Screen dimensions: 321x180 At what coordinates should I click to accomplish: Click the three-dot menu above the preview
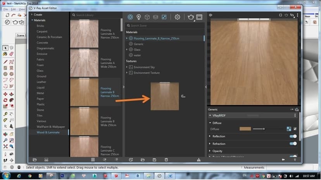[297, 15]
